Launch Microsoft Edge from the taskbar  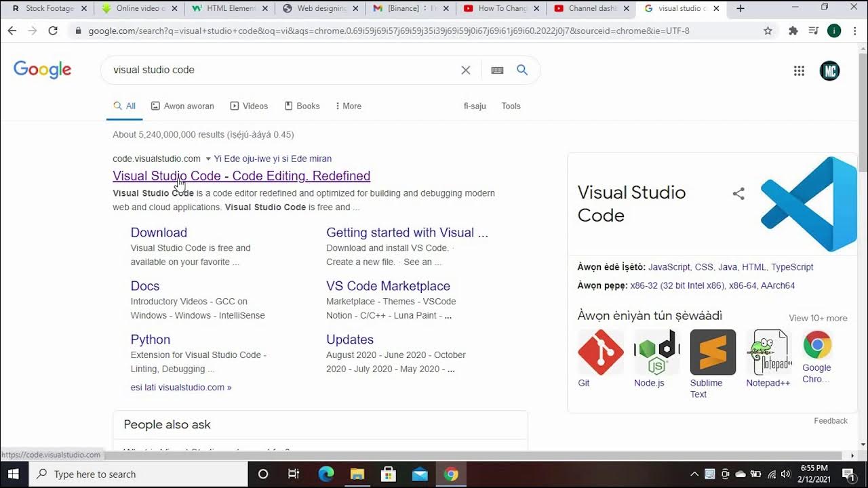tap(326, 474)
